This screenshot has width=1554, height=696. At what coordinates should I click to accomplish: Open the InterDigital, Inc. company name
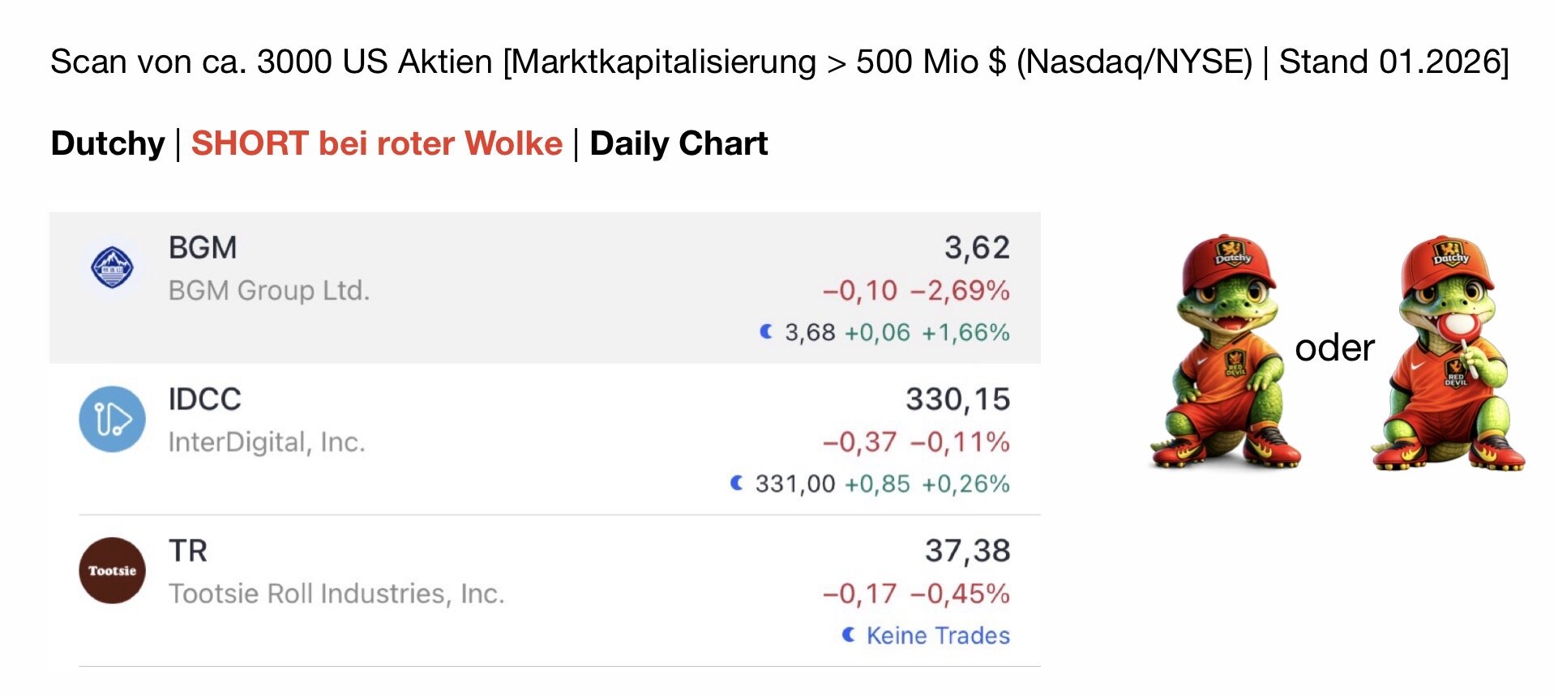pos(267,442)
